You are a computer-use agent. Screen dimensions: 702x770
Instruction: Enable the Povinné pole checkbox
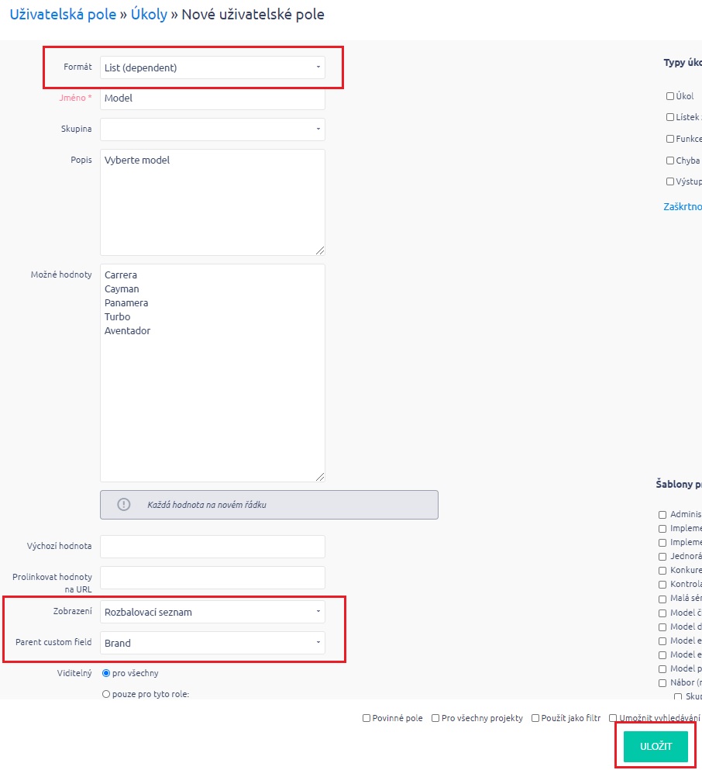(x=366, y=718)
